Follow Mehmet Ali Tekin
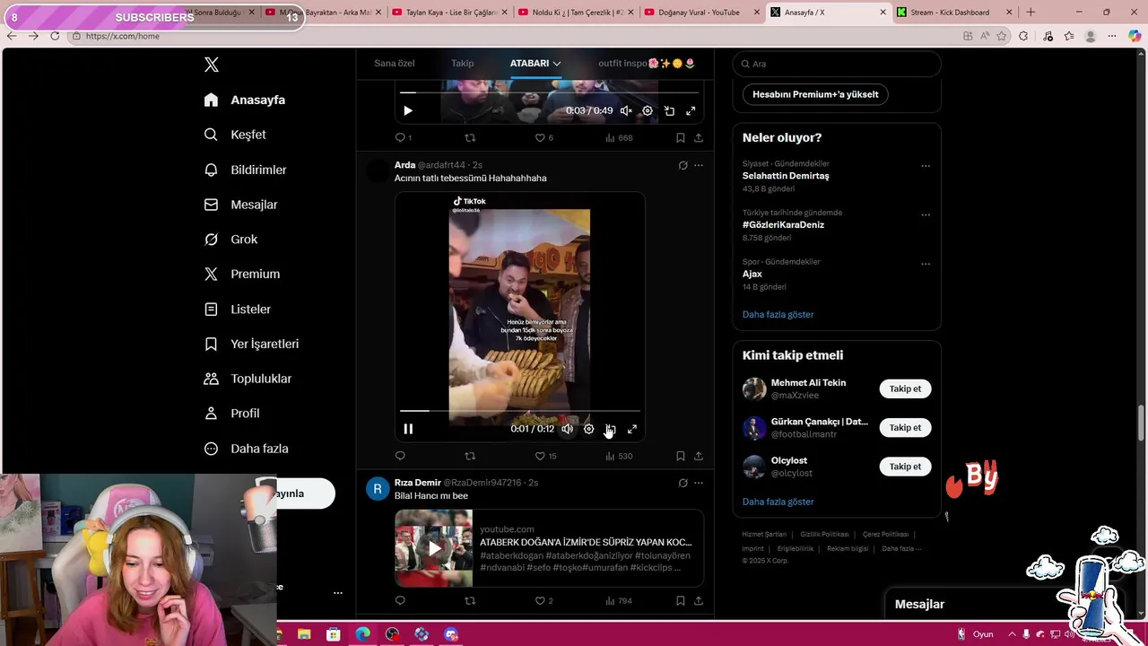The height and width of the screenshot is (646, 1148). [905, 388]
